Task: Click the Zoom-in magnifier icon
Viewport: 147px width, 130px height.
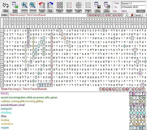Action: coord(24,5)
